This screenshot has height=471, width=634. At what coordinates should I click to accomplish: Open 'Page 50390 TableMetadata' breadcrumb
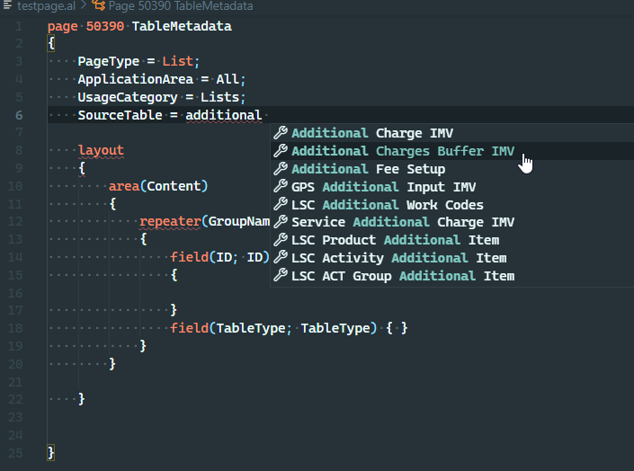(x=181, y=6)
